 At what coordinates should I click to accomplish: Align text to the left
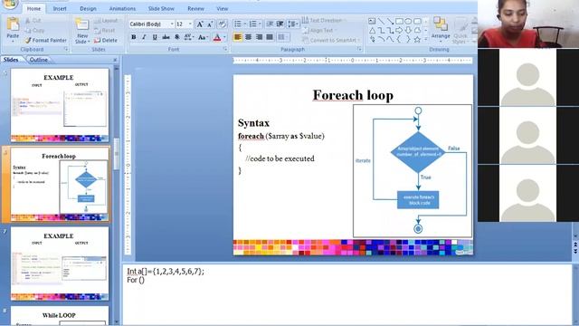238,37
